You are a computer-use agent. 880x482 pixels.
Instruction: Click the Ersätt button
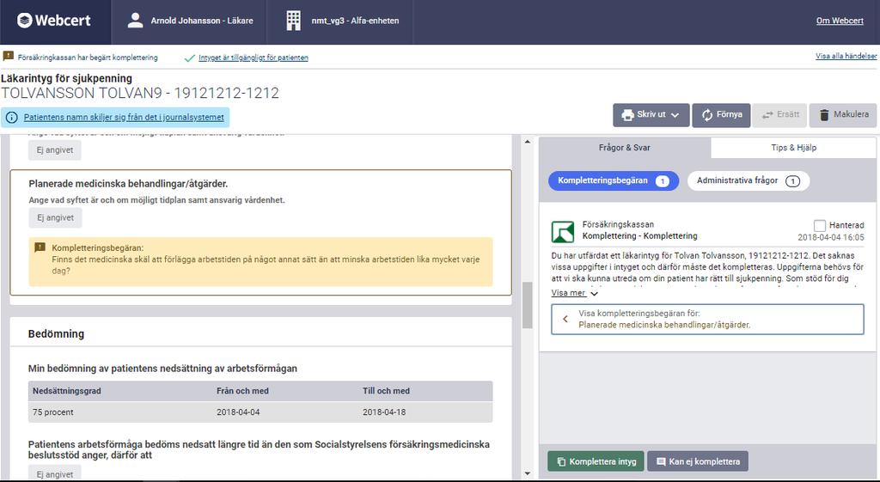tap(779, 115)
